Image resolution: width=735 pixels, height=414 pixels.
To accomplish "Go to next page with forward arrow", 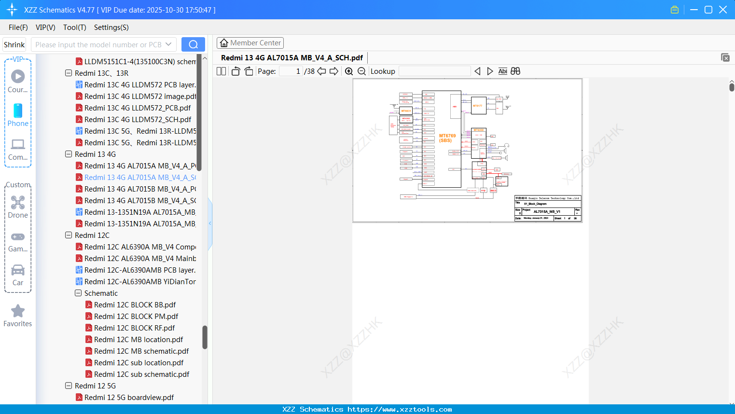I will (x=333, y=71).
